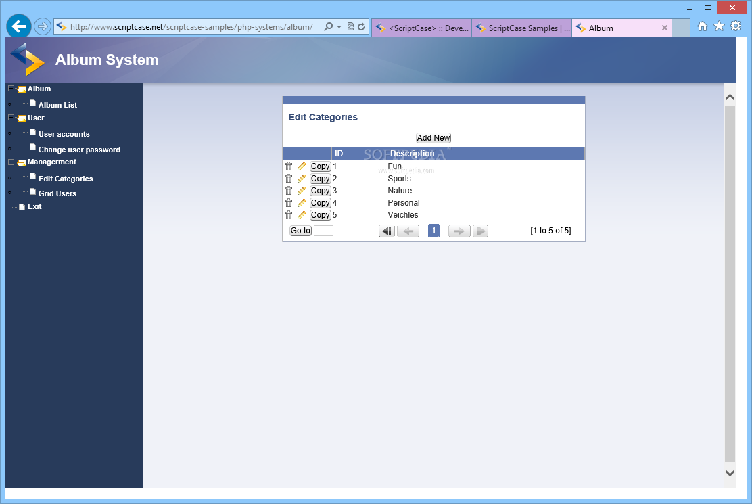Open Edit Categories in the sidebar

pos(66,179)
